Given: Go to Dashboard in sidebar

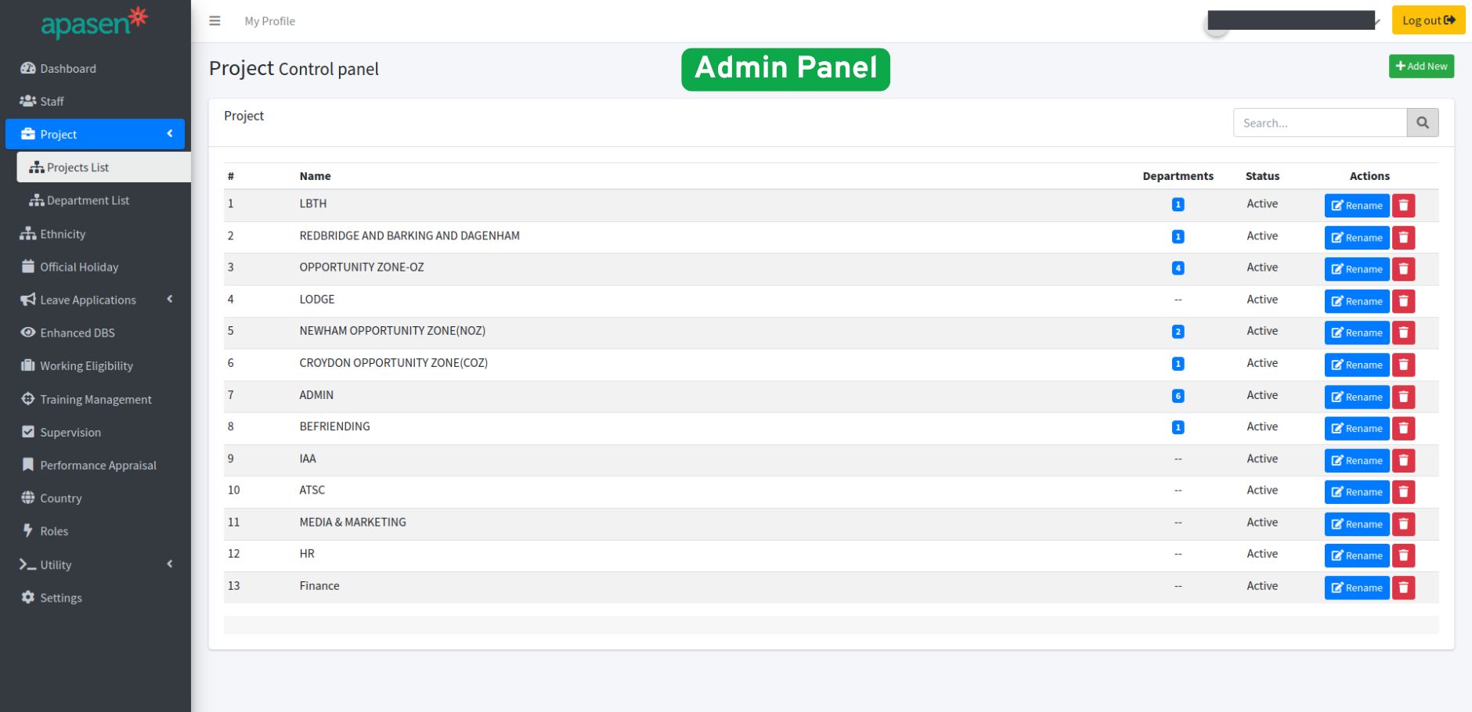Looking at the screenshot, I should (68, 69).
